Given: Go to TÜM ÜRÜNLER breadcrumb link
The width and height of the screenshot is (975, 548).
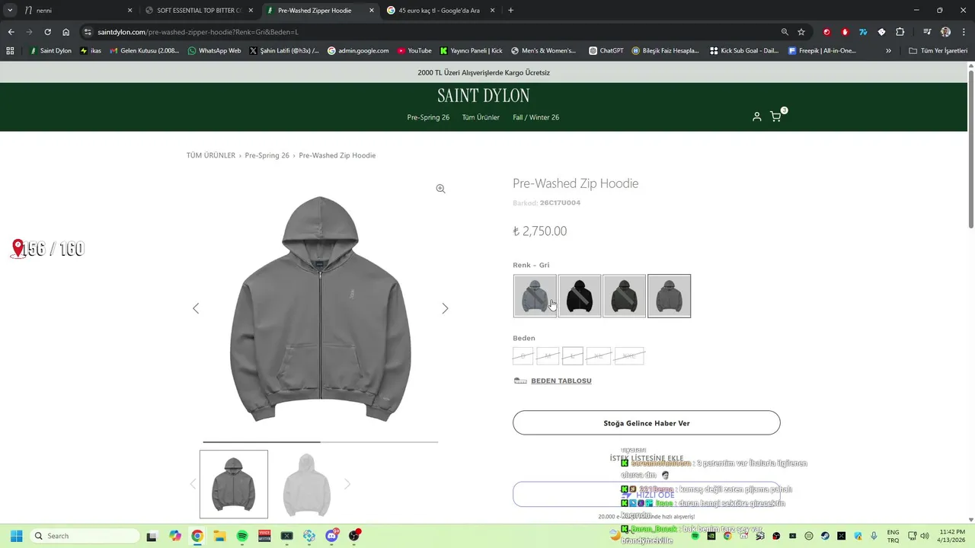Looking at the screenshot, I should (x=211, y=155).
